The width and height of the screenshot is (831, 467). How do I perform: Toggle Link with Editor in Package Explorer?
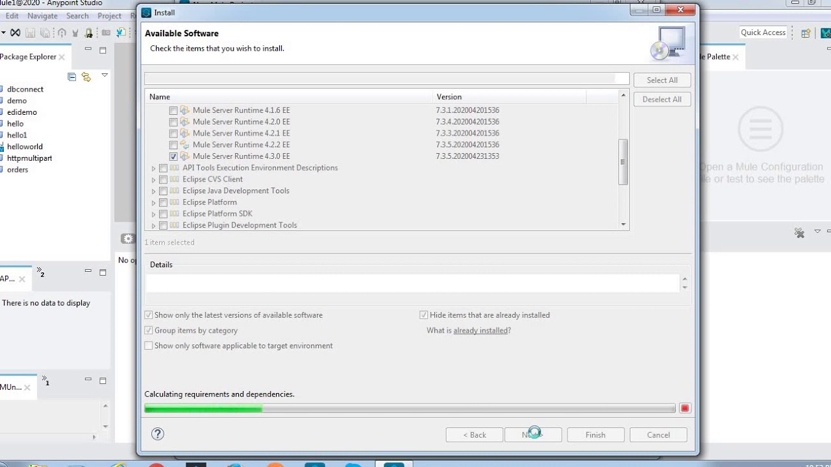coord(86,77)
